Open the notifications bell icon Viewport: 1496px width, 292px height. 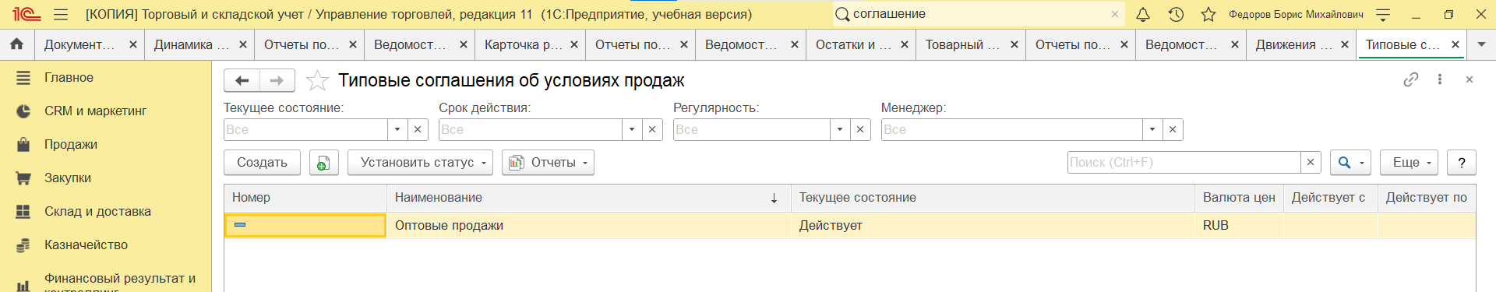pos(1143,14)
